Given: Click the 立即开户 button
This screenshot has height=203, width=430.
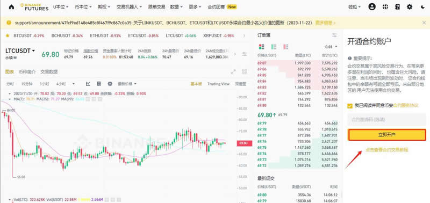Looking at the screenshot, I should click(x=386, y=135).
